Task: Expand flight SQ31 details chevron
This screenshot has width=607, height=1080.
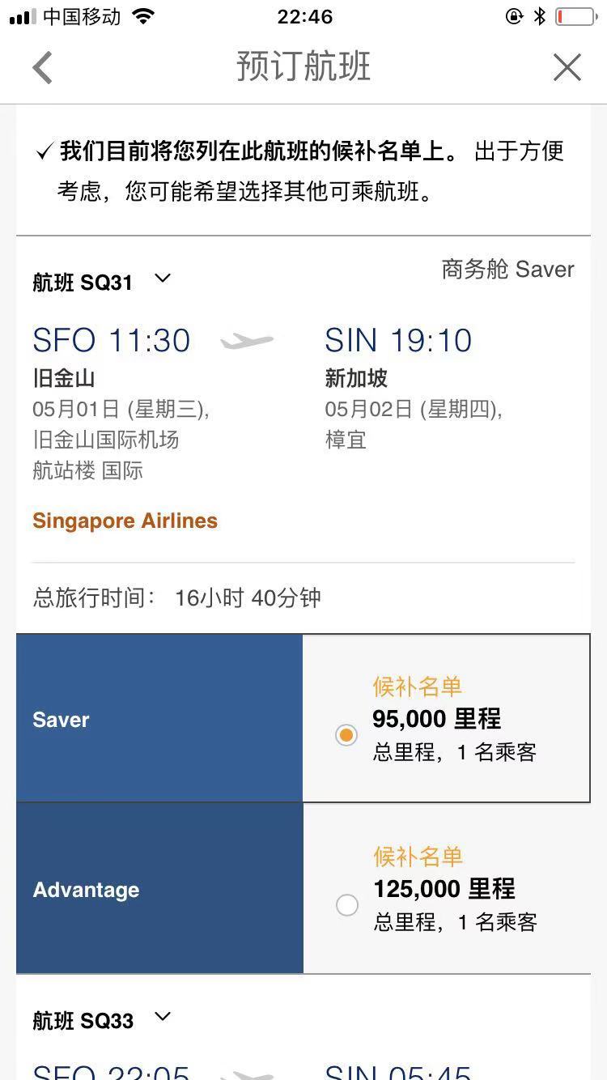Action: coord(163,279)
